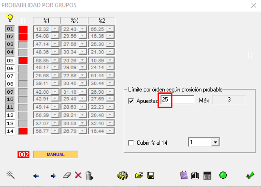
Task: Click the %X column header
Action: coord(74,20)
